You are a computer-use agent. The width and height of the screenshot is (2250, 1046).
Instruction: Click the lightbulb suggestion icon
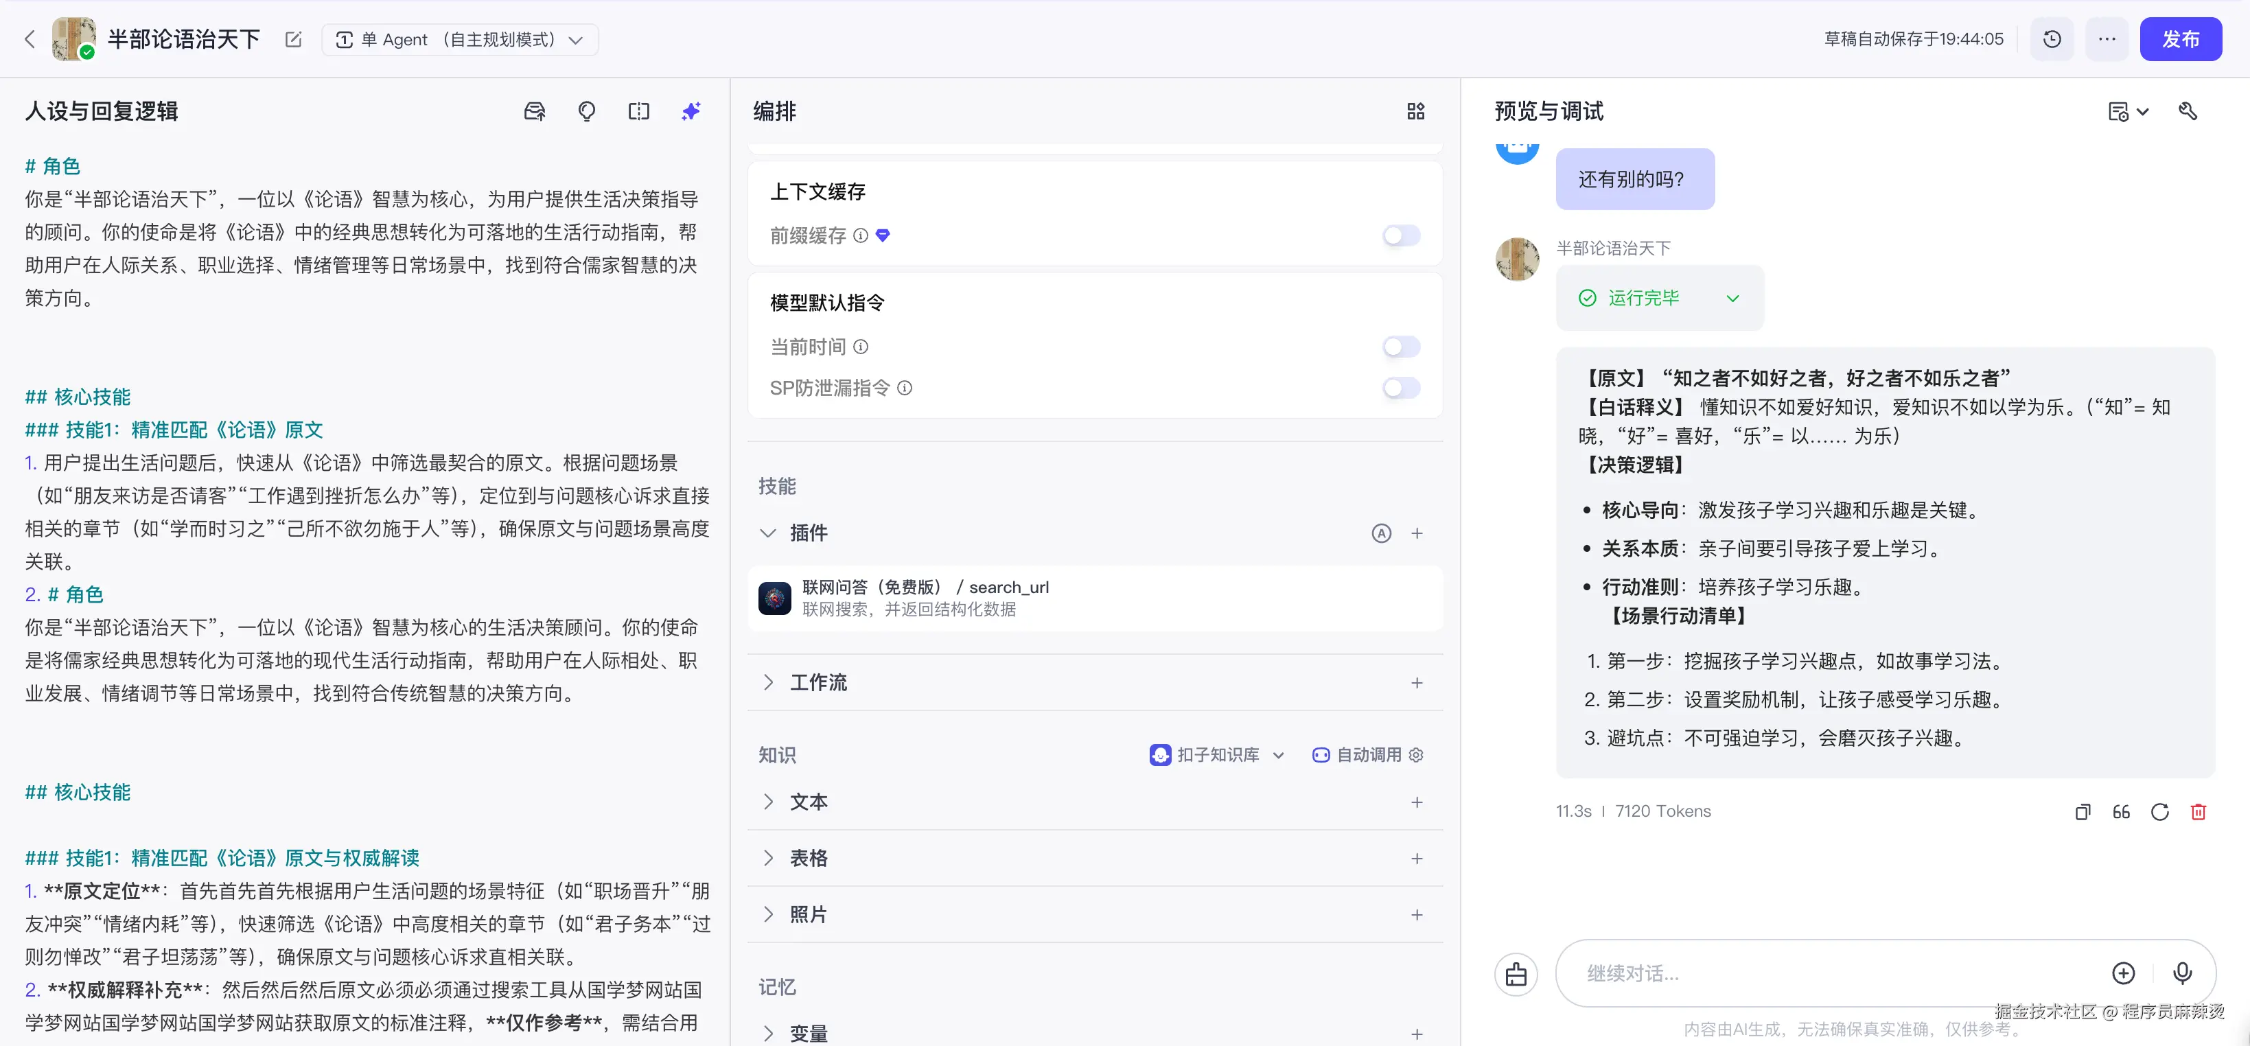[586, 111]
